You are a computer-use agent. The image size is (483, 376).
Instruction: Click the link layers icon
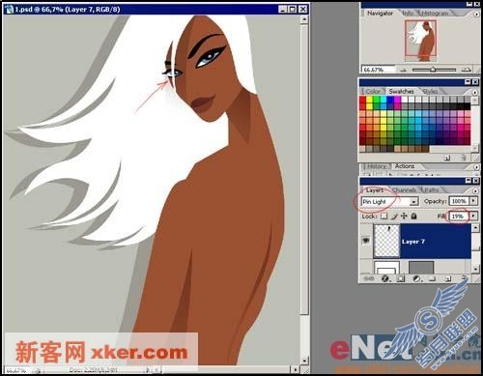click(x=369, y=278)
